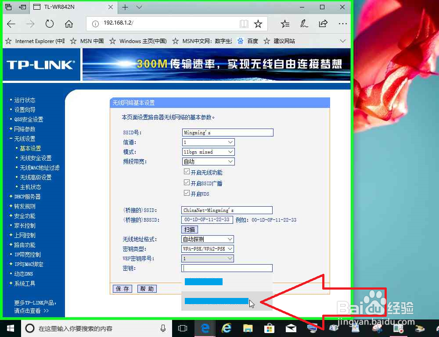This screenshot has width=439, height=337.
Task: Open the WEP密钥序号 dropdown
Action: click(208, 258)
